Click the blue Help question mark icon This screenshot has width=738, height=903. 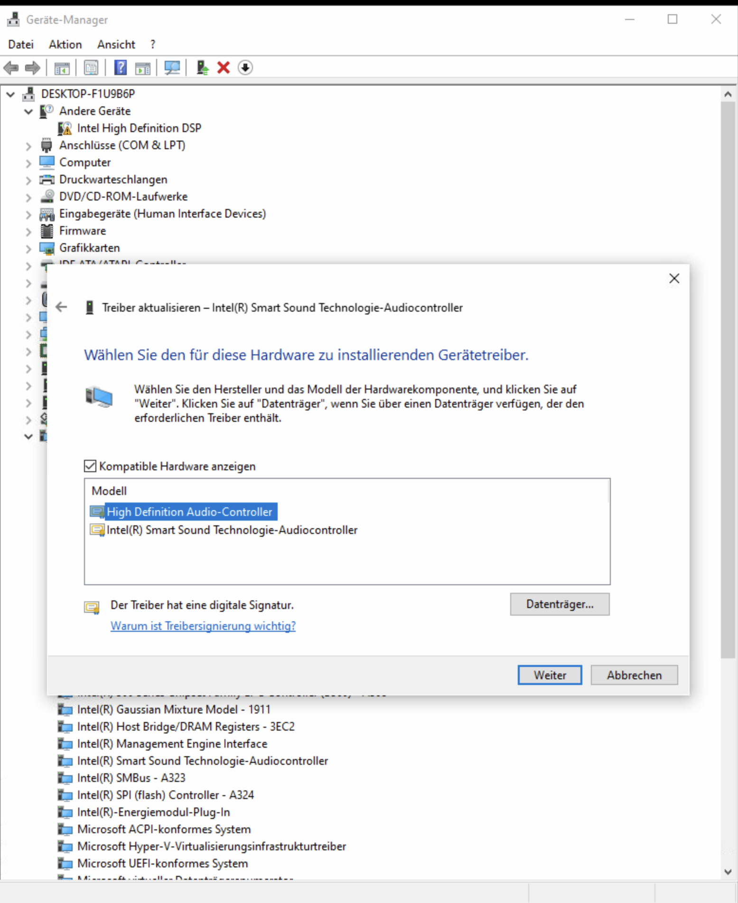pyautogui.click(x=121, y=68)
